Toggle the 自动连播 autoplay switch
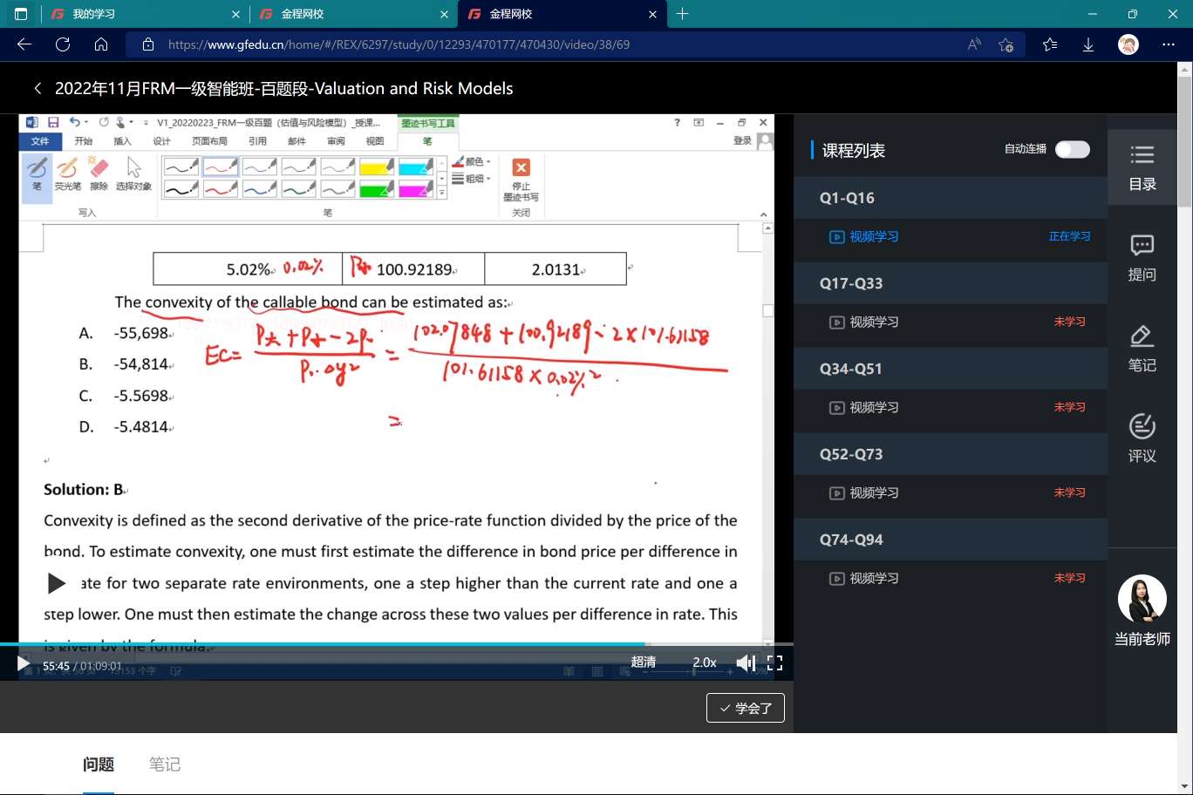 point(1072,149)
